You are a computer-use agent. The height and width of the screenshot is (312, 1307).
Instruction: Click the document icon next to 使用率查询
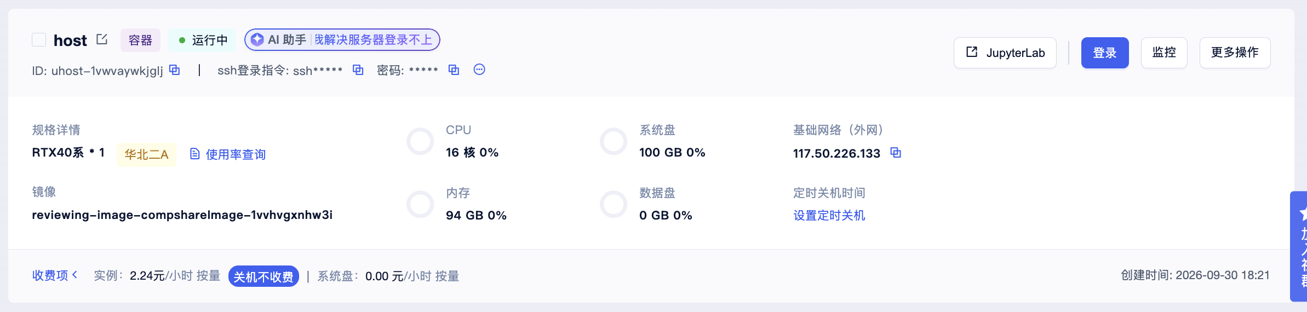pyautogui.click(x=194, y=154)
